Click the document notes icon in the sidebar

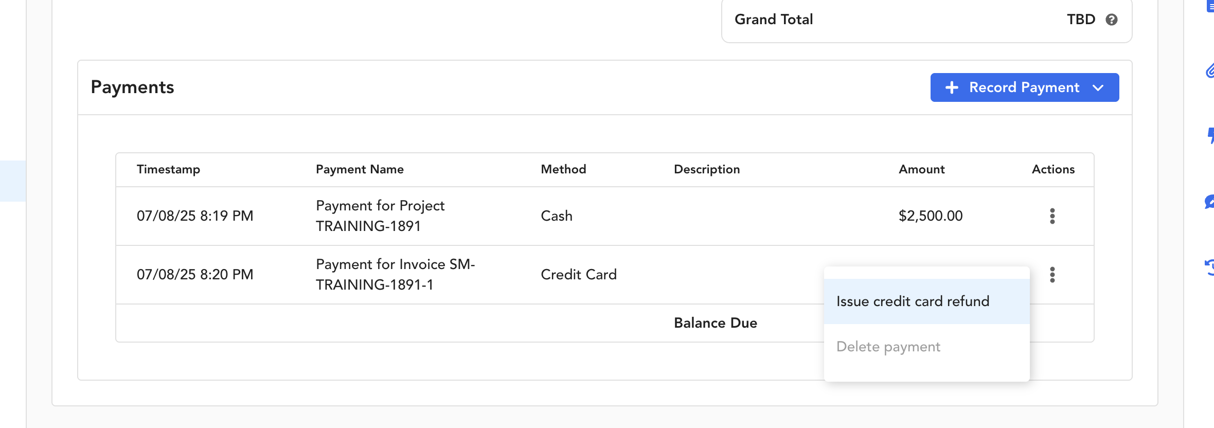click(1211, 6)
